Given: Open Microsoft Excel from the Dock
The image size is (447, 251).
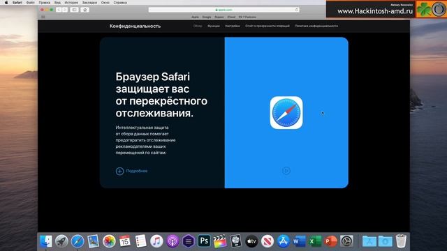Looking at the screenshot, I should tap(315, 241).
